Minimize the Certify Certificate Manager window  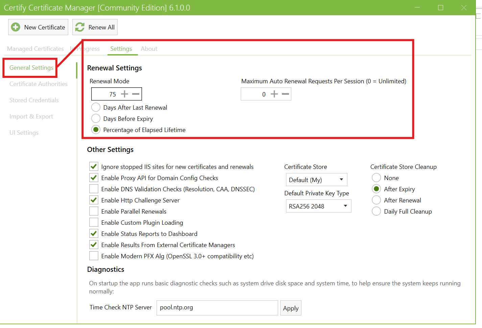click(417, 7)
